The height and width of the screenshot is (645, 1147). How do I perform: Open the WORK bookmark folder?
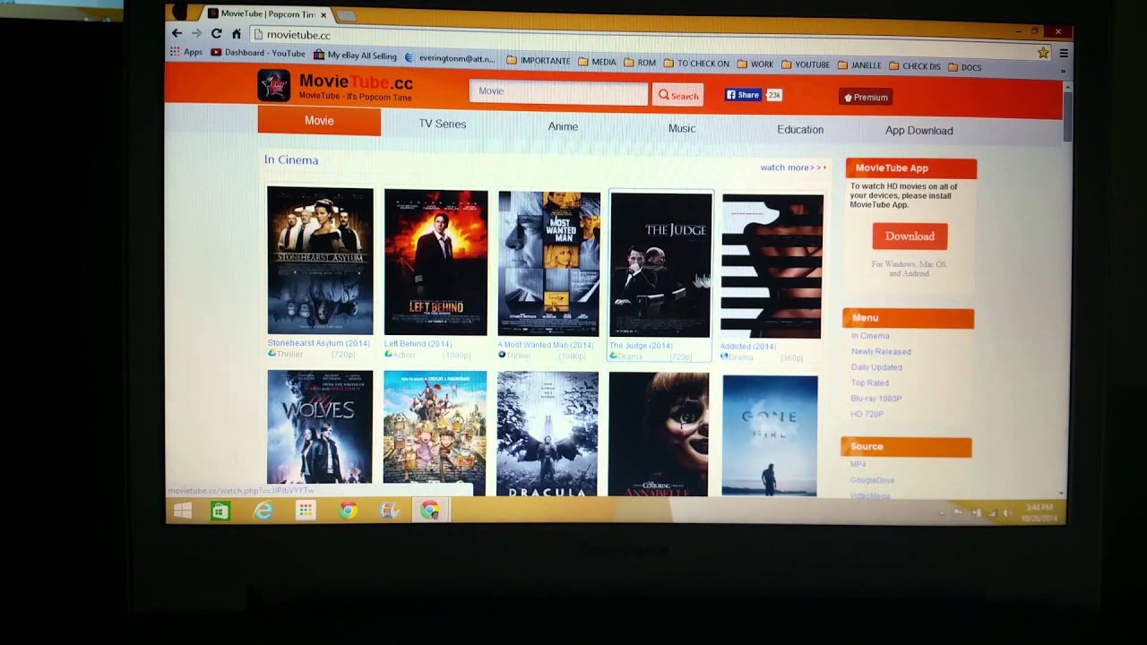tap(755, 64)
